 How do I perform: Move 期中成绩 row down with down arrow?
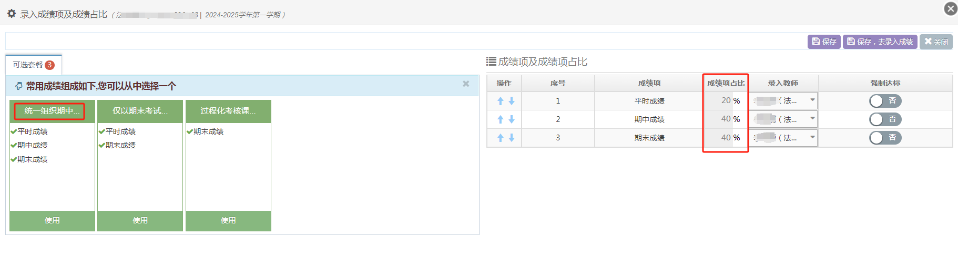tap(512, 119)
